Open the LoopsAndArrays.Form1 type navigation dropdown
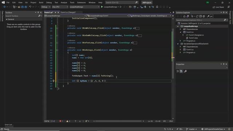The width and height of the screenshot is (233, 131). point(108,16)
